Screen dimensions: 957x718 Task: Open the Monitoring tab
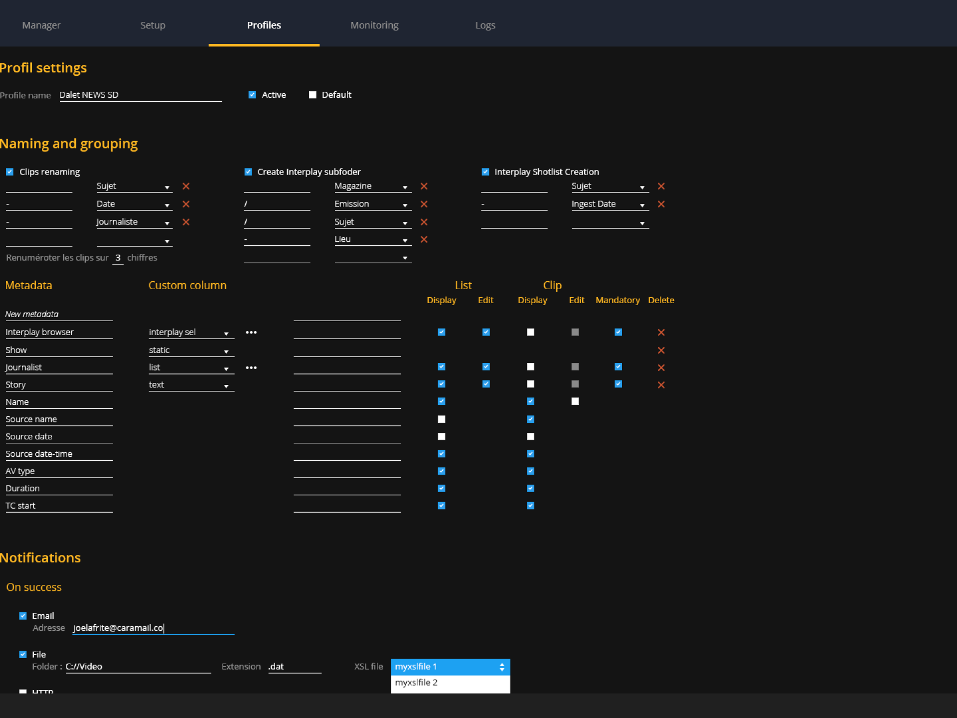(374, 25)
